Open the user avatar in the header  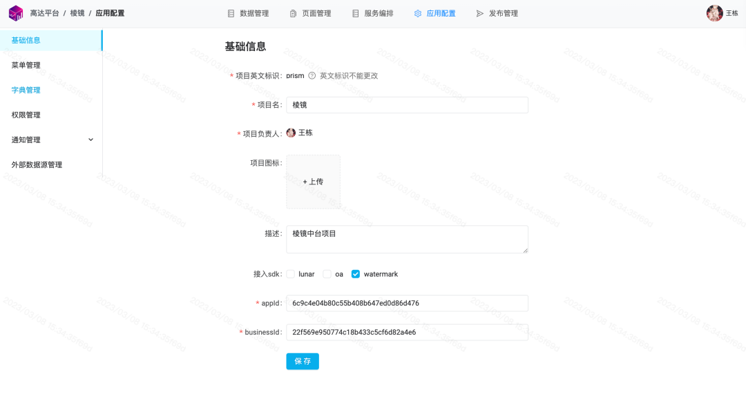[714, 13]
